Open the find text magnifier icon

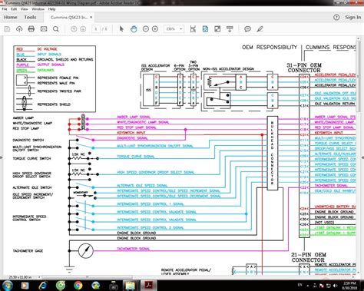click(x=56, y=29)
